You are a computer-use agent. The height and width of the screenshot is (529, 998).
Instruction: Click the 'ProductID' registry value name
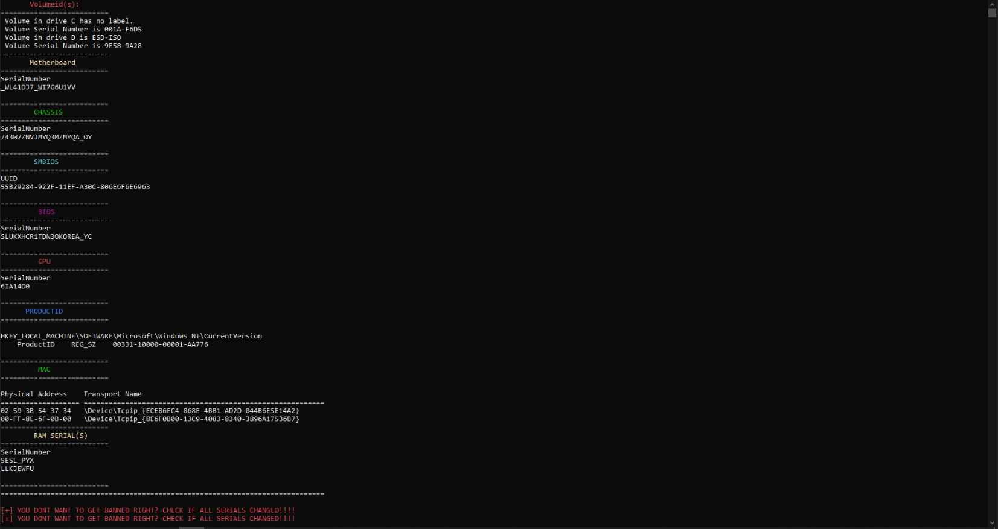36,344
